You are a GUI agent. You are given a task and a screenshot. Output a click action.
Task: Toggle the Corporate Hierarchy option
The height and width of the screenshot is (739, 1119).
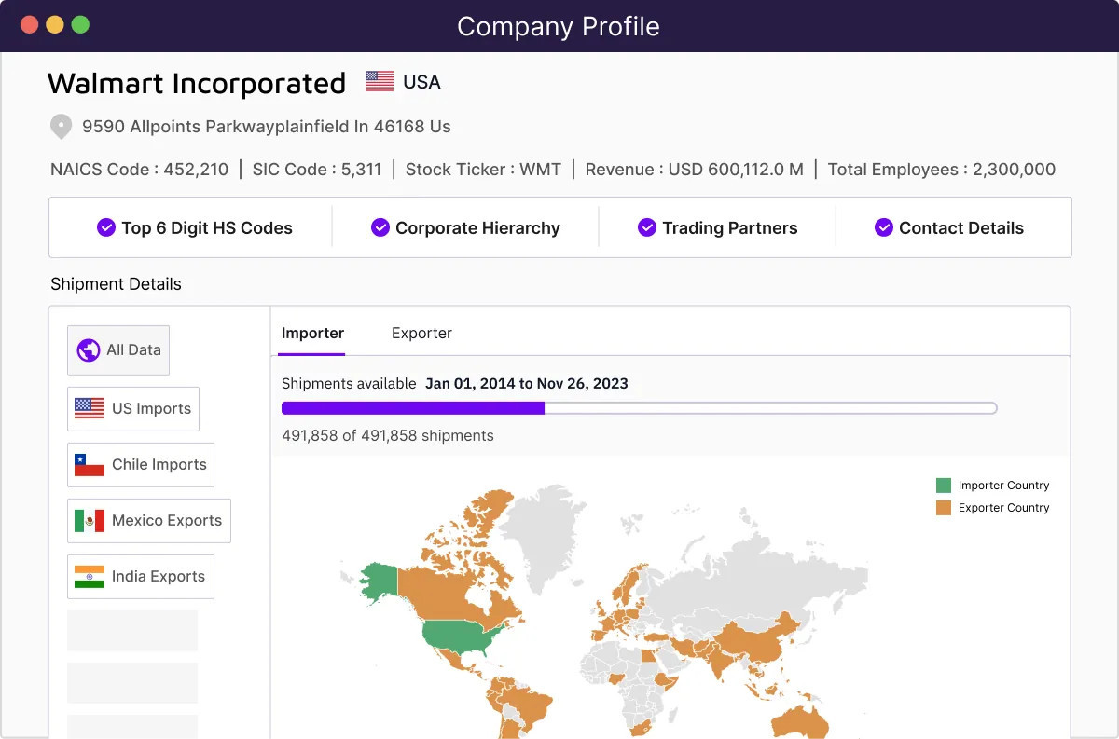[463, 227]
